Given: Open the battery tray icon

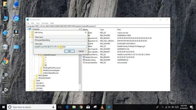Looking at the screenshot, I should [x=173, y=107].
